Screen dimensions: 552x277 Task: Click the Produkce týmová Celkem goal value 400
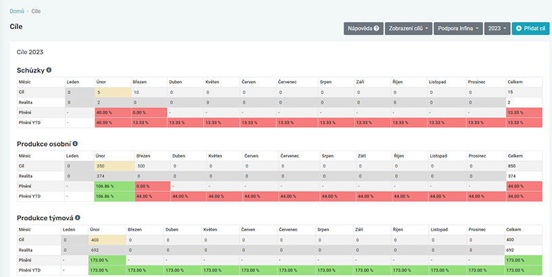click(524, 240)
